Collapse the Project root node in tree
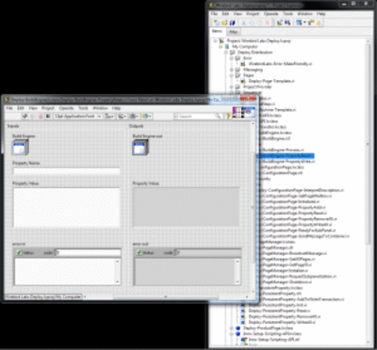The width and height of the screenshot is (377, 350). coord(215,40)
